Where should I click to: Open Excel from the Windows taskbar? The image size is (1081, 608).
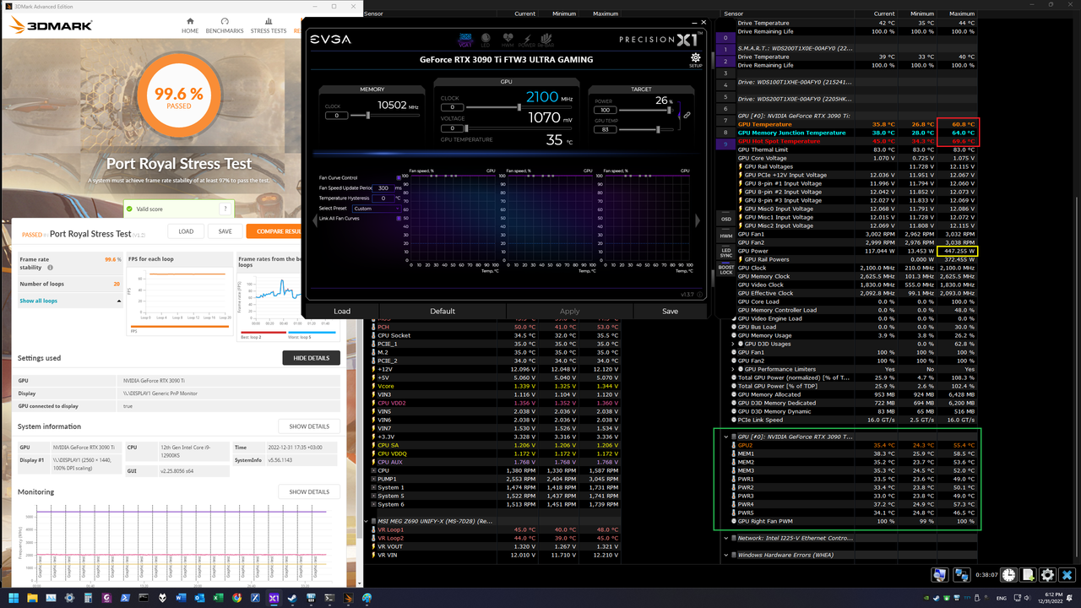(218, 598)
